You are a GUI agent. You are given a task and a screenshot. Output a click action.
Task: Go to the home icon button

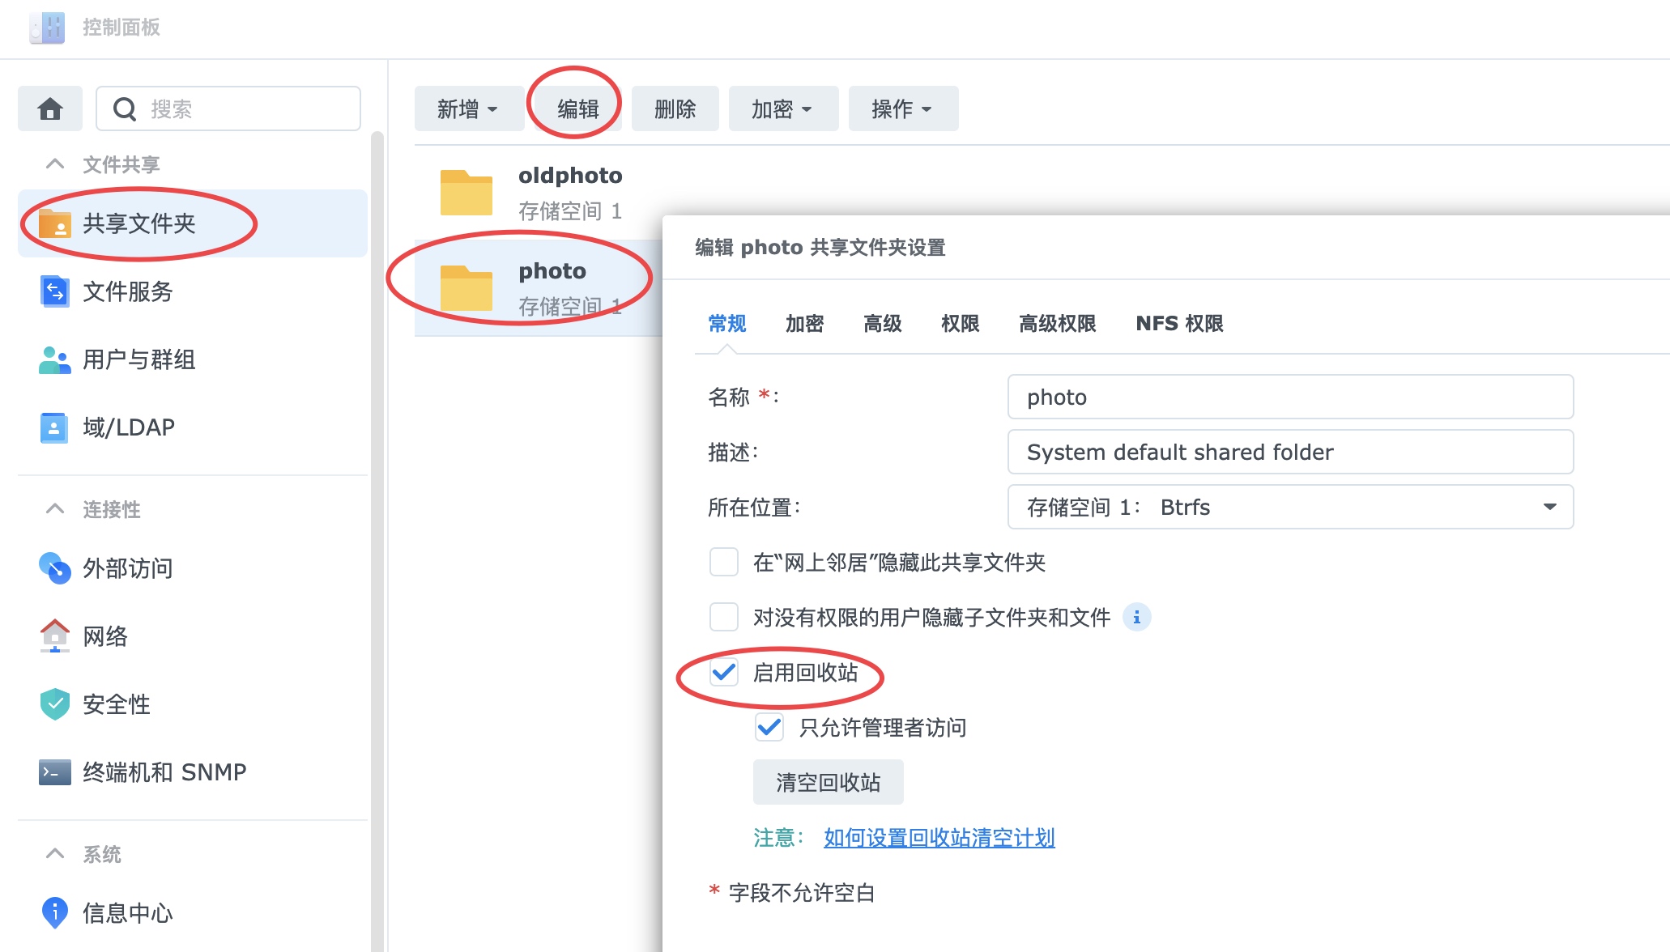click(50, 108)
